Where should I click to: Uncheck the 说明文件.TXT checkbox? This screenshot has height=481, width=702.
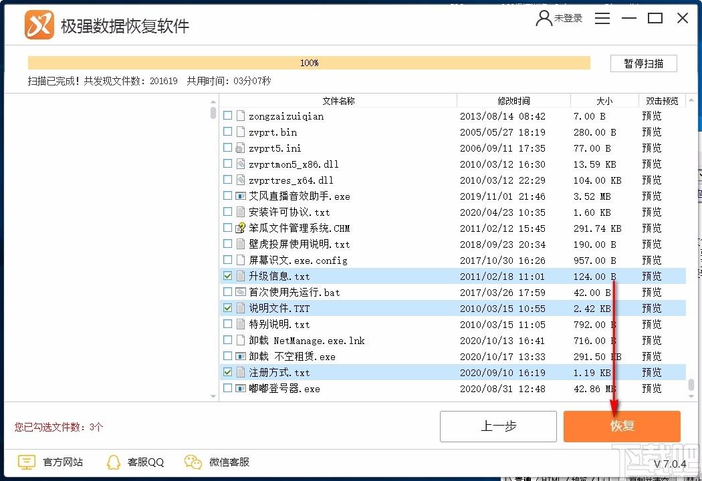227,308
